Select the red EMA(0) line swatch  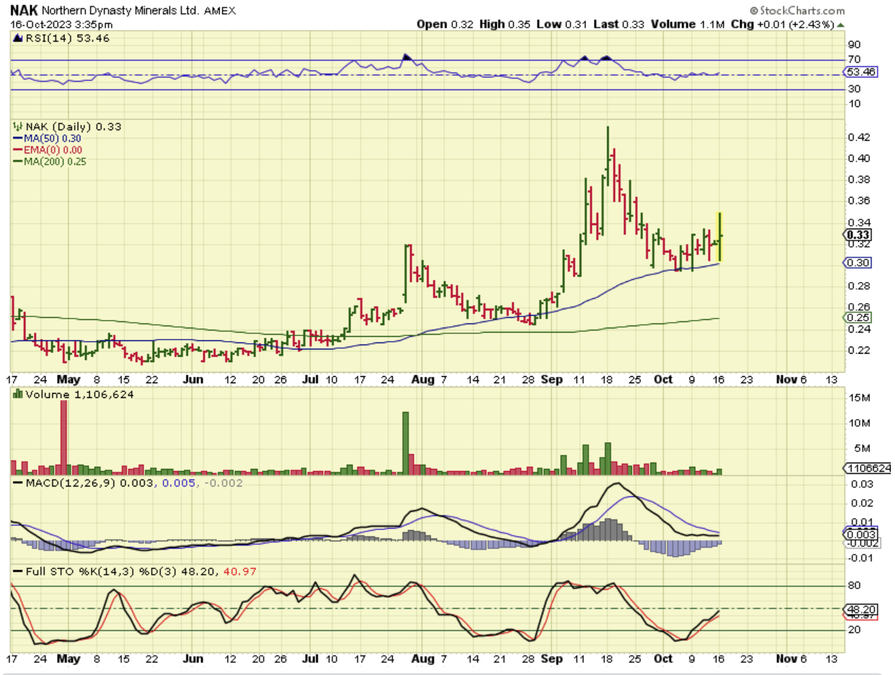18,150
